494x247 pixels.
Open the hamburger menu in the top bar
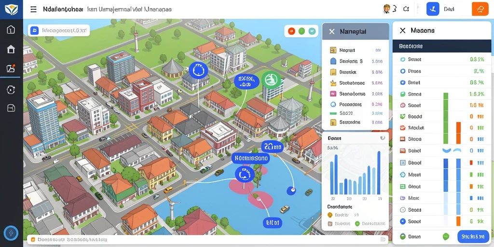tap(33, 10)
